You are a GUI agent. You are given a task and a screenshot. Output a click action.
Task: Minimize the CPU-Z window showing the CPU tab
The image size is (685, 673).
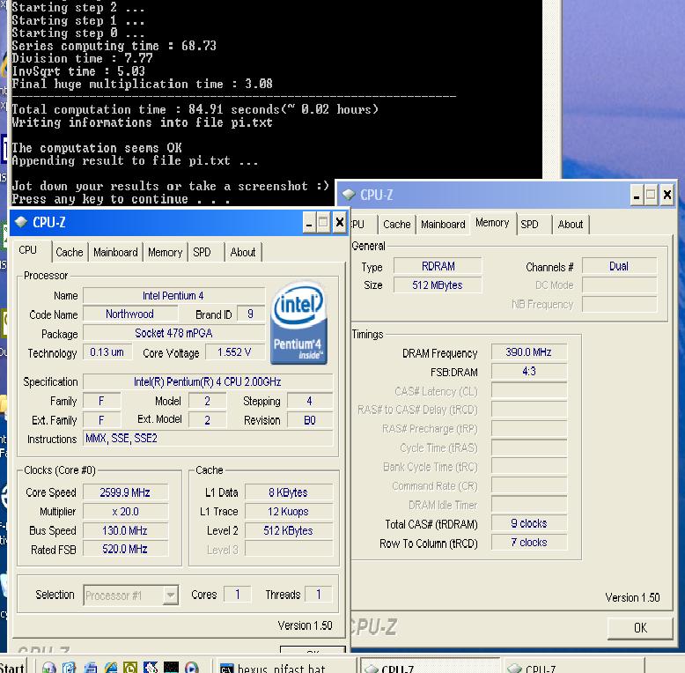[309, 224]
